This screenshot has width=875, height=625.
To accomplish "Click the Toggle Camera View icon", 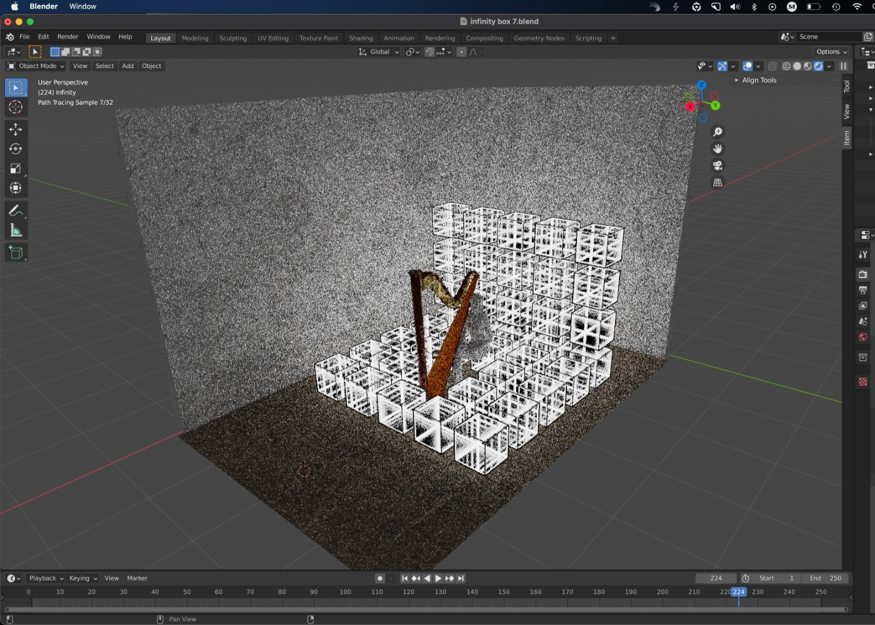I will 717,166.
